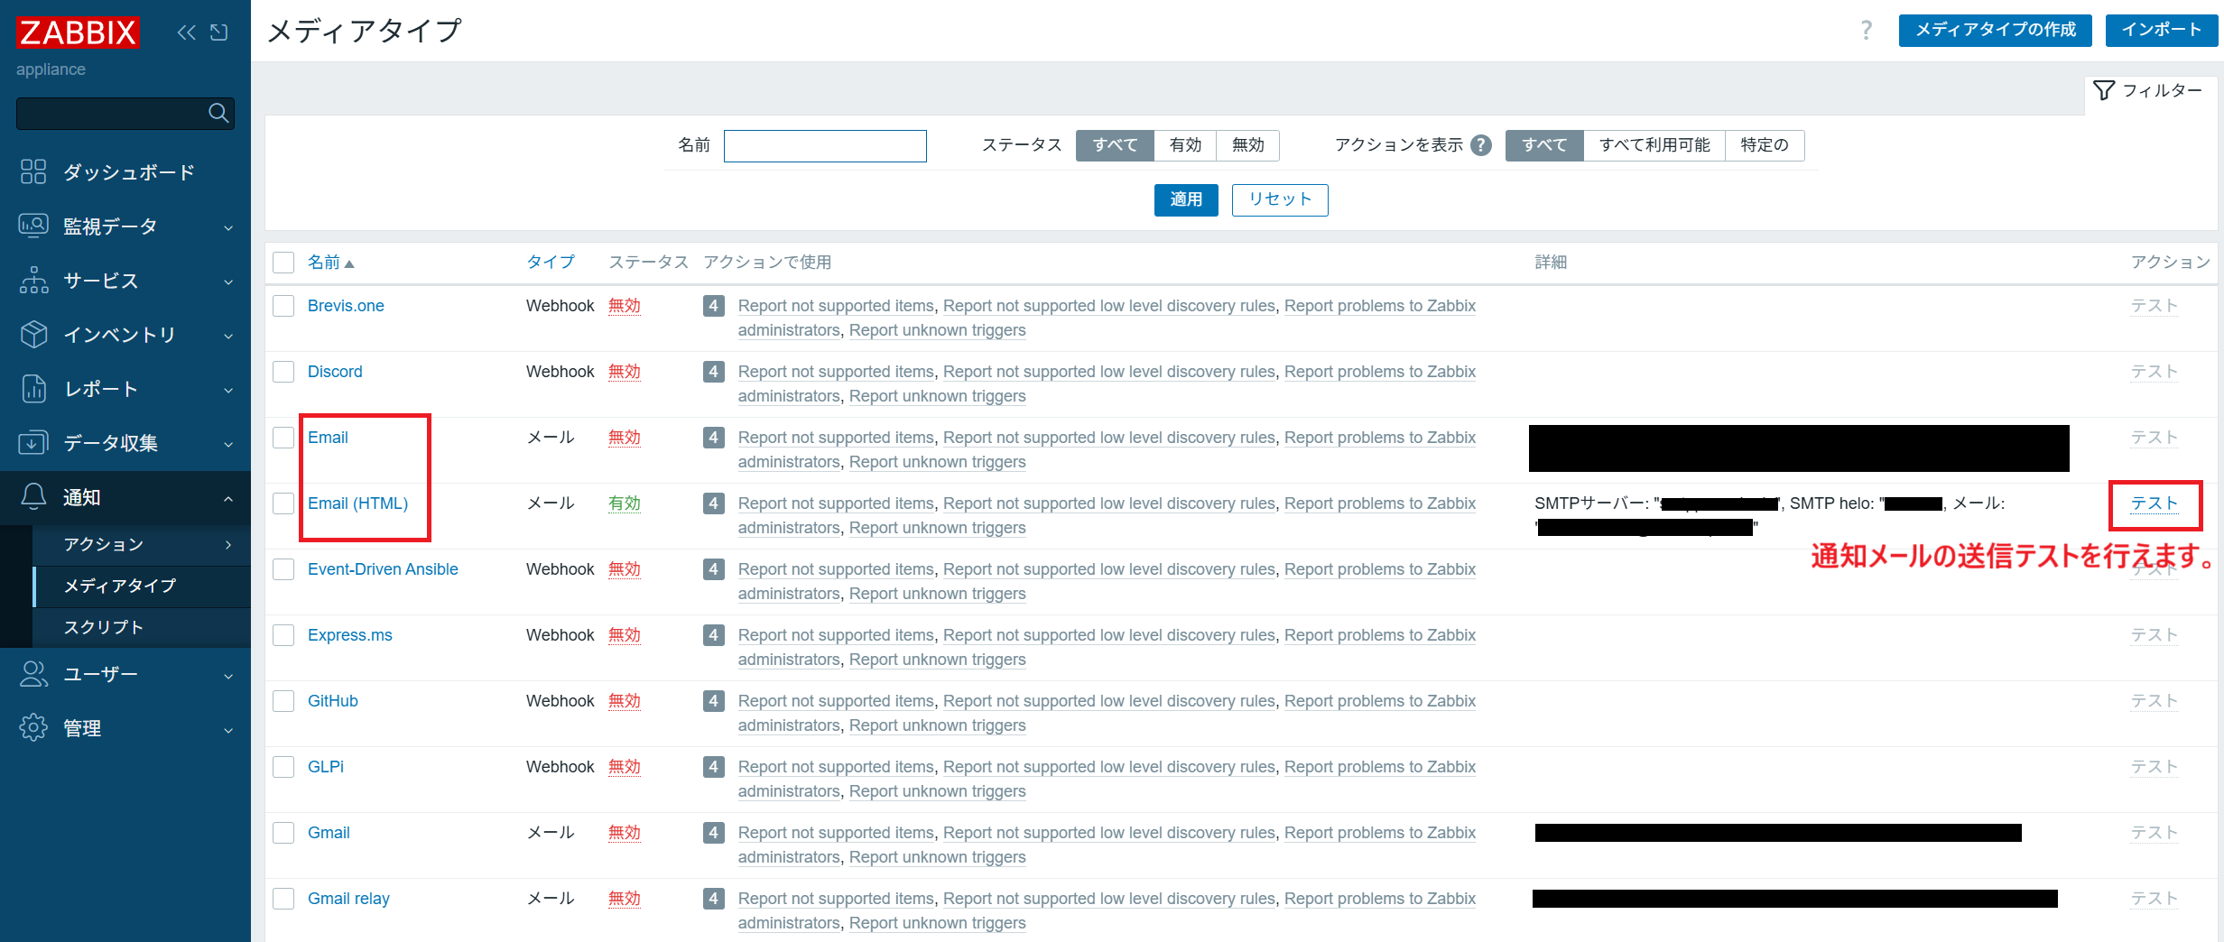Expand the 監視データ menu chevron

click(228, 227)
